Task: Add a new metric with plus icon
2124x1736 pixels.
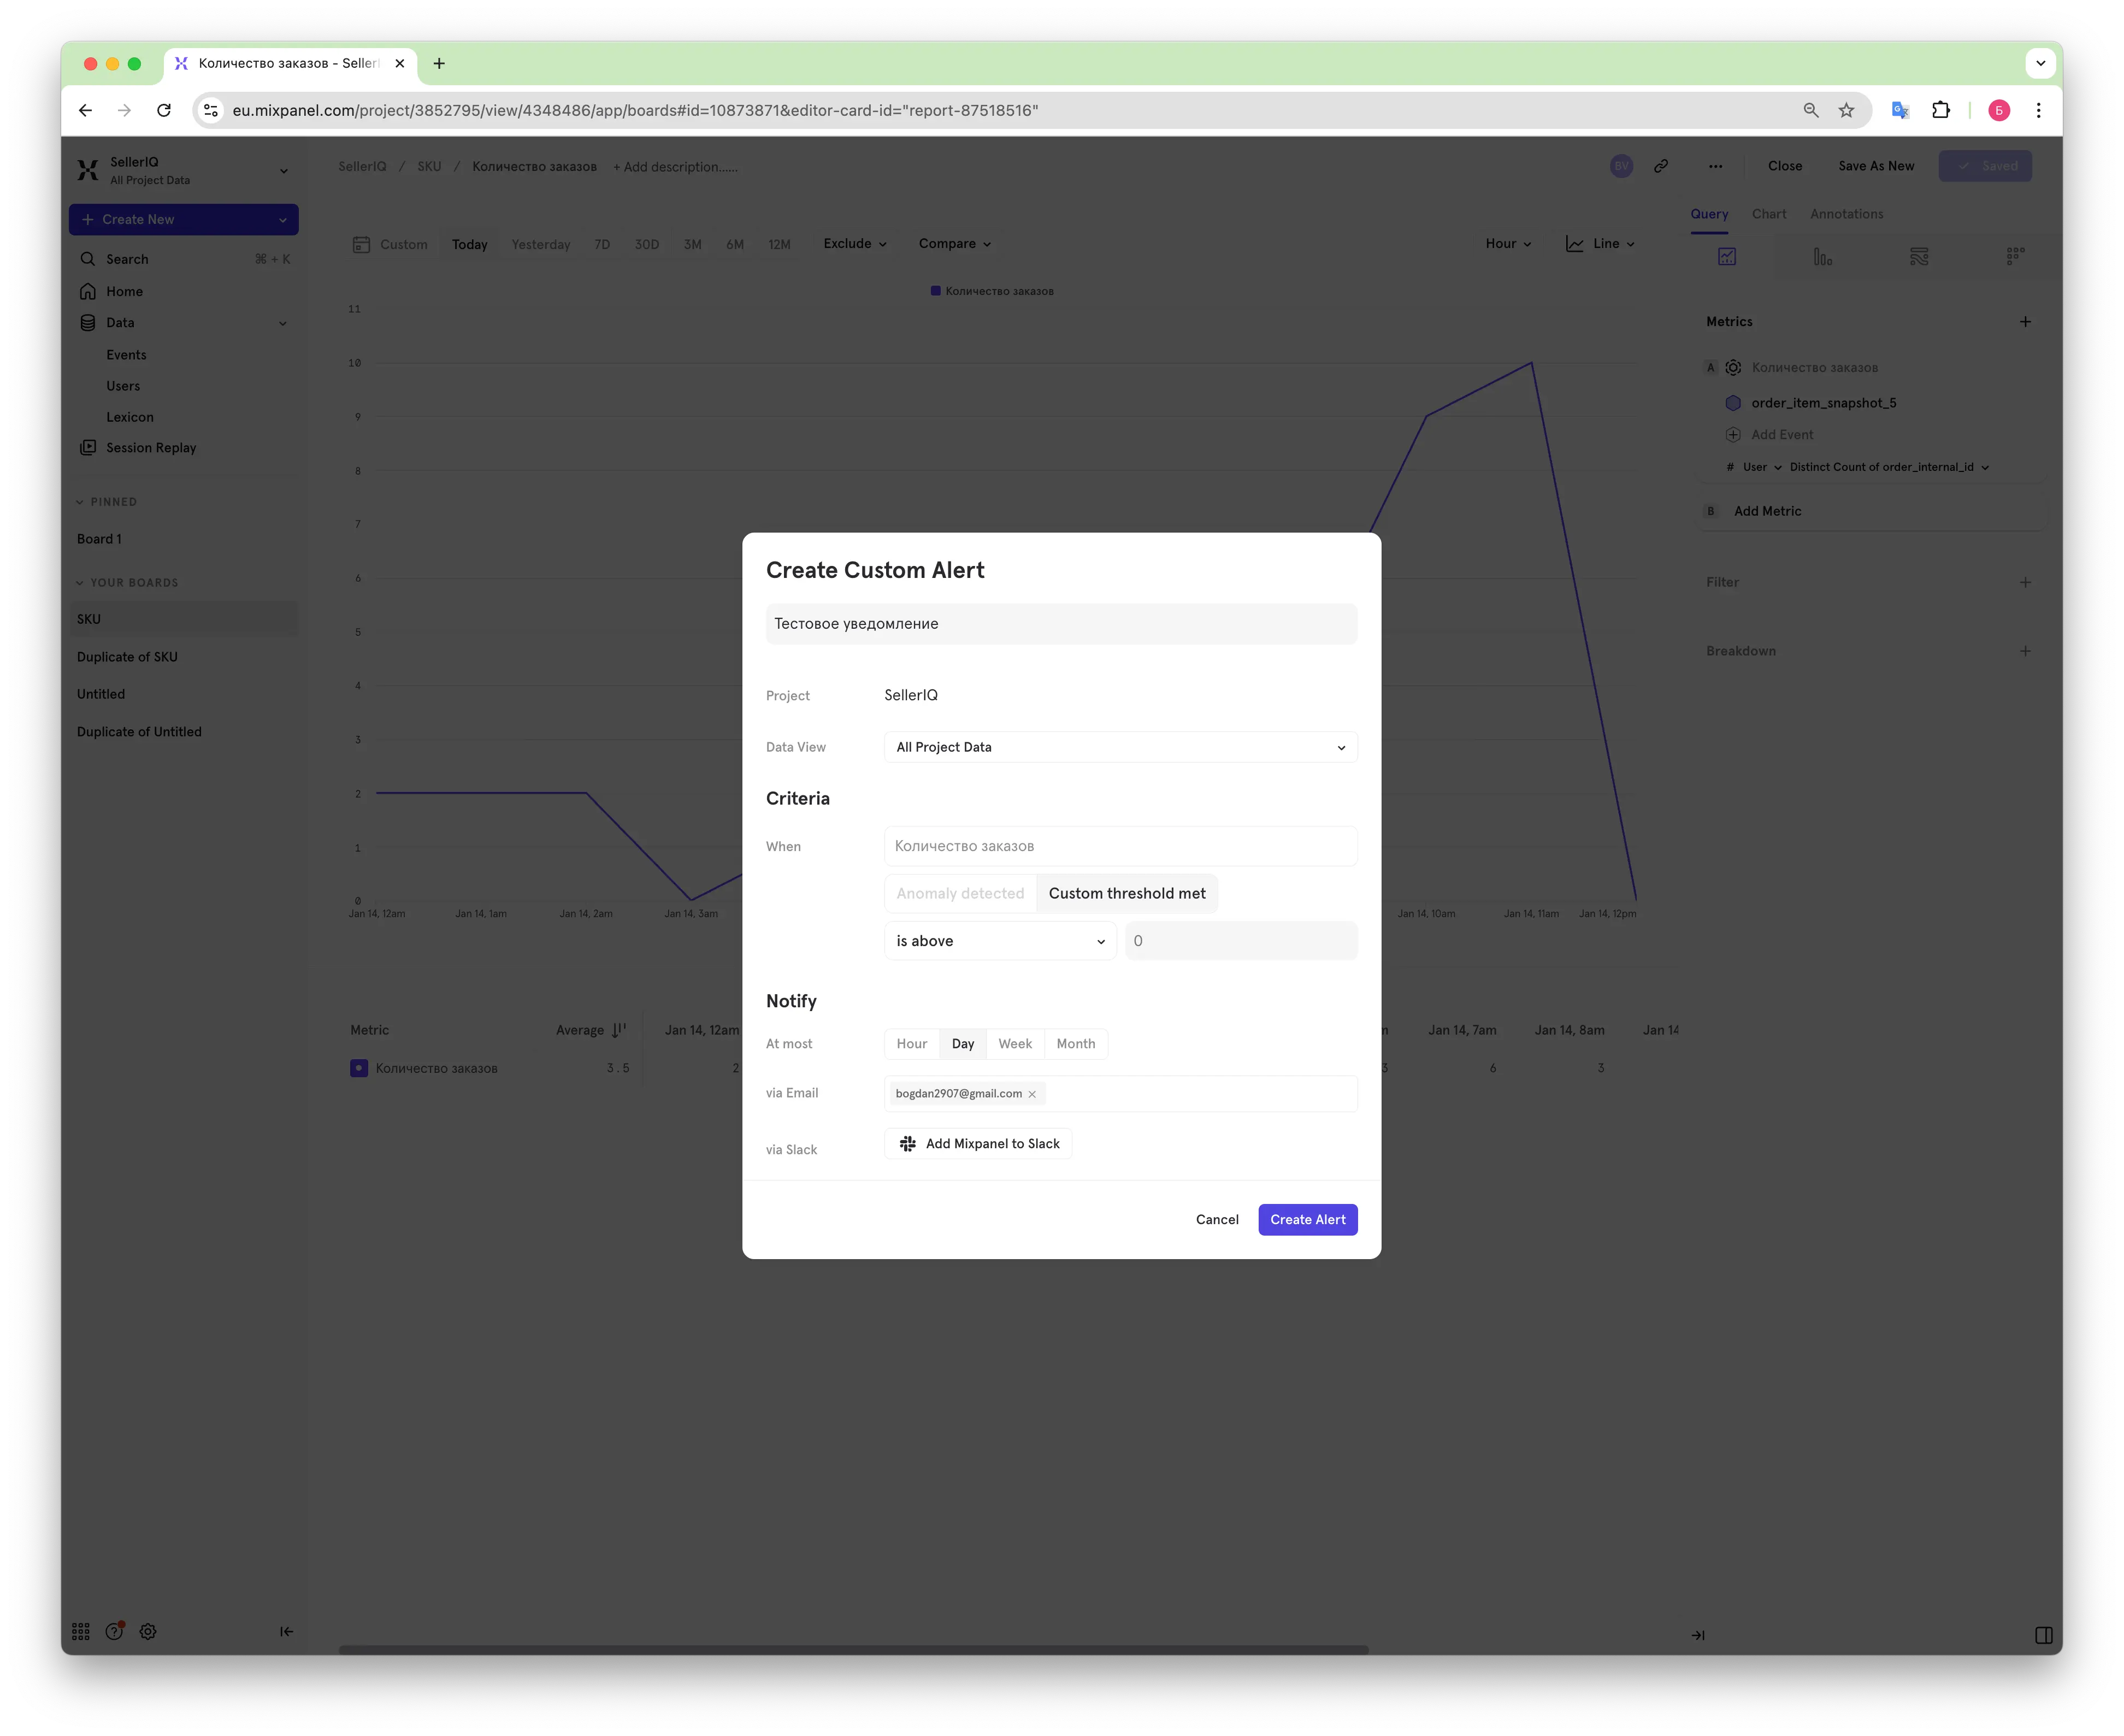Action: pyautogui.click(x=2025, y=322)
